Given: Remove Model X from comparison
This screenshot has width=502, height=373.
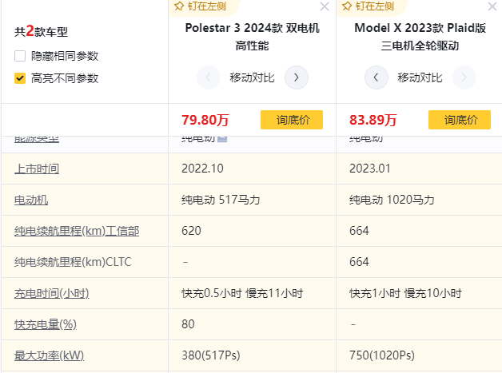Looking at the screenshot, I should (x=492, y=6).
